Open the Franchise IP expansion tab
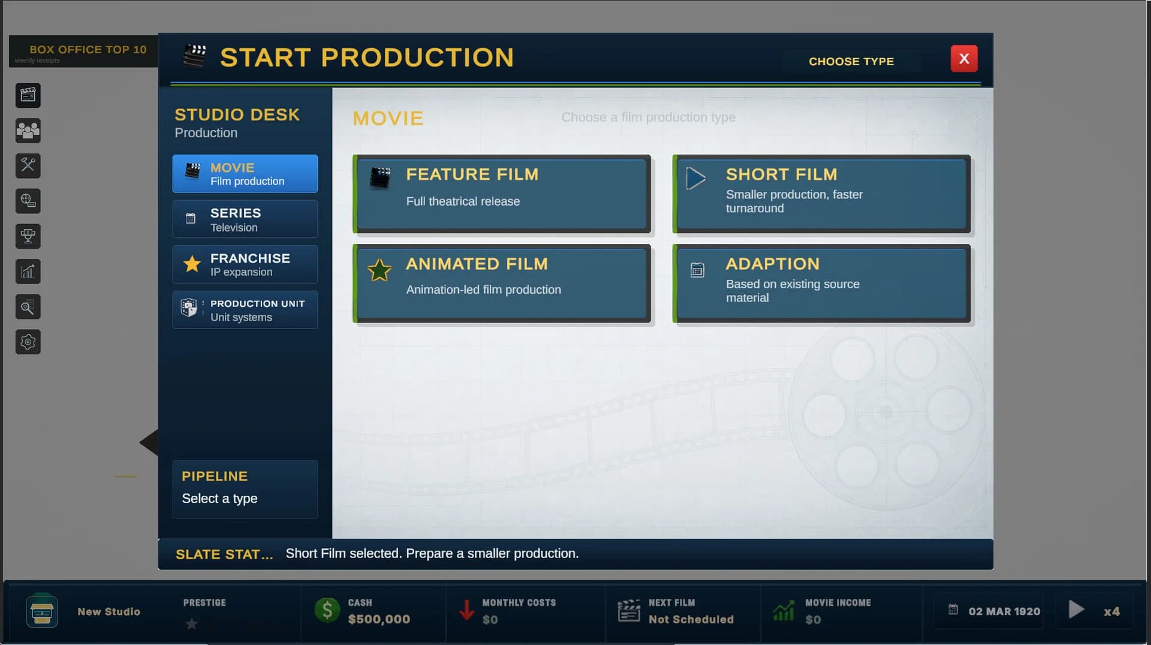 pos(245,264)
